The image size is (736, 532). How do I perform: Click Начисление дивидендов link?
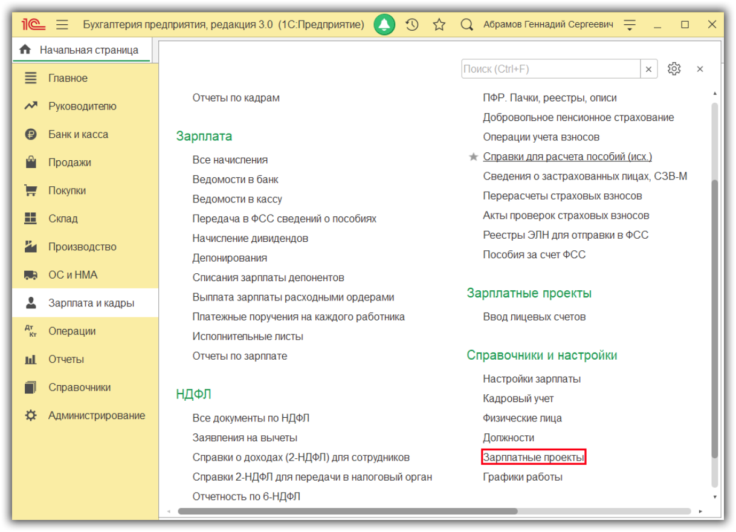tap(250, 238)
